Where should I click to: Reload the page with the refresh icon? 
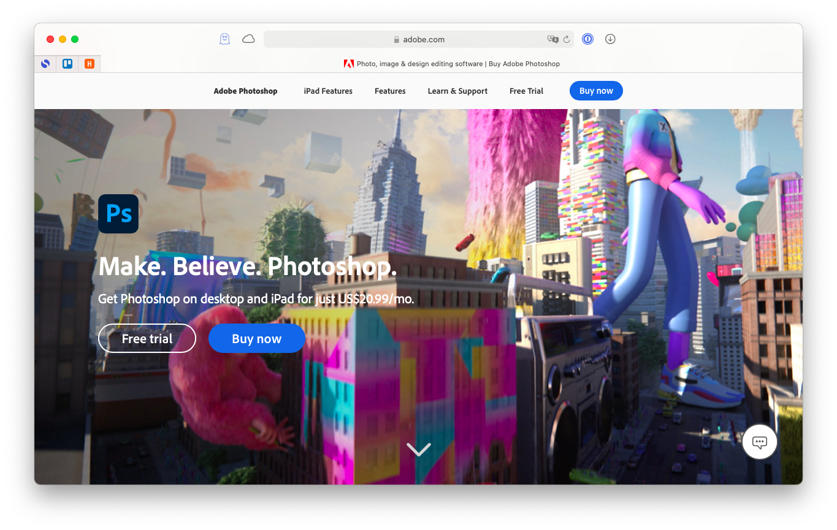[x=567, y=39]
